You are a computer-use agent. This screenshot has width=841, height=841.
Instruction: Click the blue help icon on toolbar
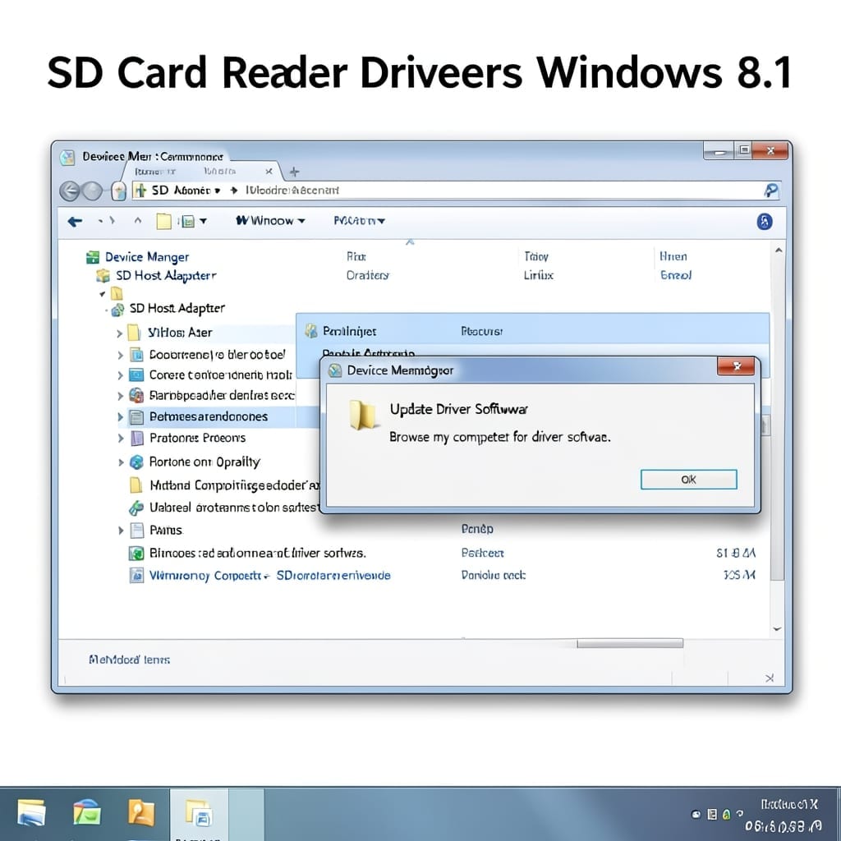[x=765, y=221]
